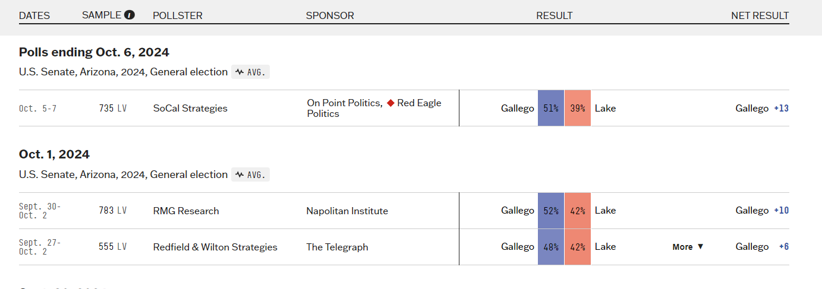This screenshot has height=289, width=822.
Task: Select Gallego 48% blue result bar
Action: (x=551, y=247)
